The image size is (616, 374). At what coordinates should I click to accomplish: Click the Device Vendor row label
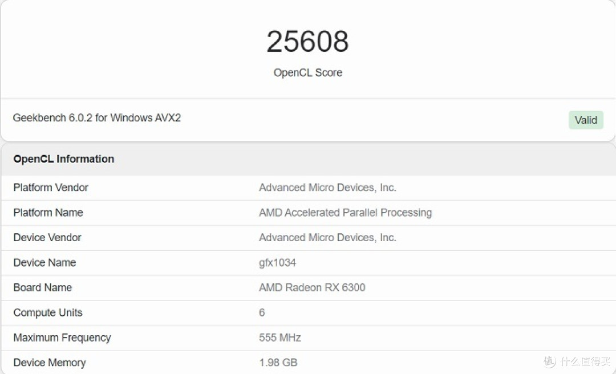pyautogui.click(x=47, y=238)
